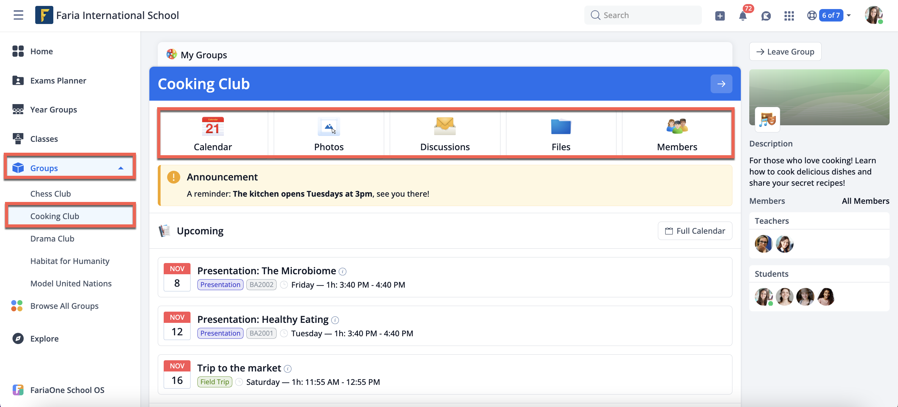This screenshot has height=407, width=898.
Task: Open Drama Club group
Action: [x=52, y=239]
